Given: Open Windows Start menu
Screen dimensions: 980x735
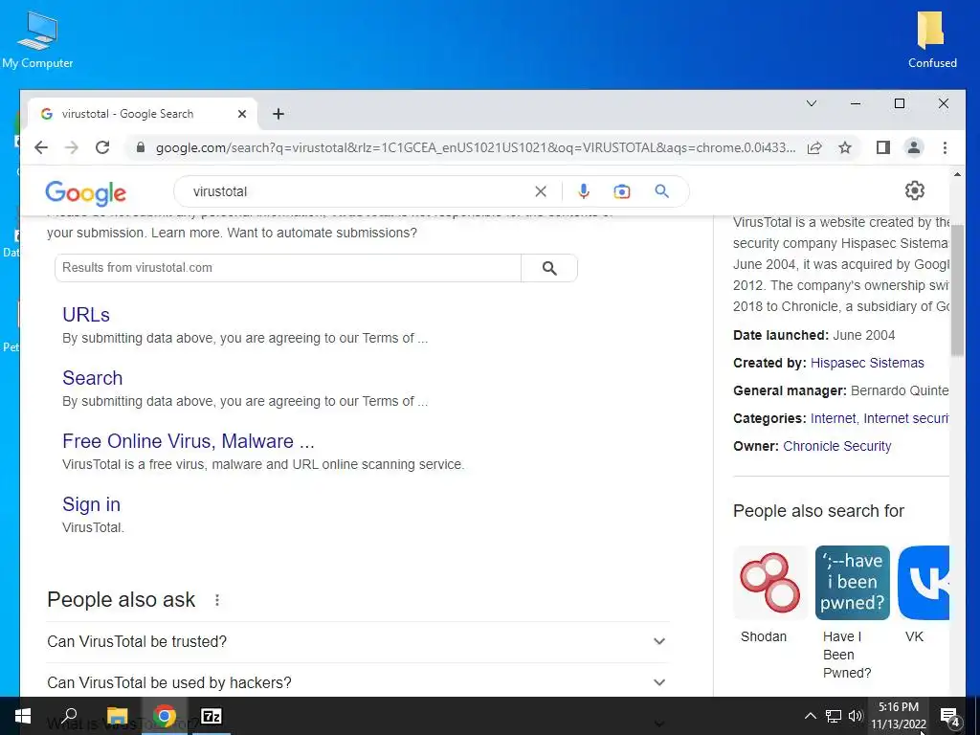Looking at the screenshot, I should click(23, 716).
